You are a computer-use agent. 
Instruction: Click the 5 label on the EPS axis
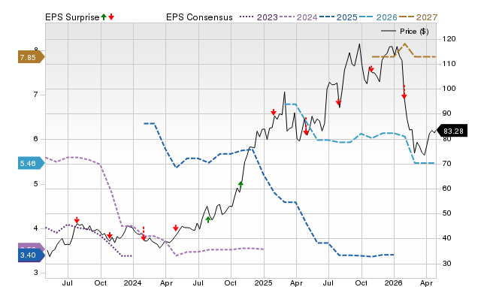(35, 183)
